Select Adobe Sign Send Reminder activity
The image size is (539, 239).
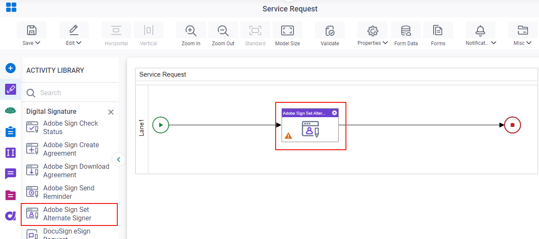69,192
